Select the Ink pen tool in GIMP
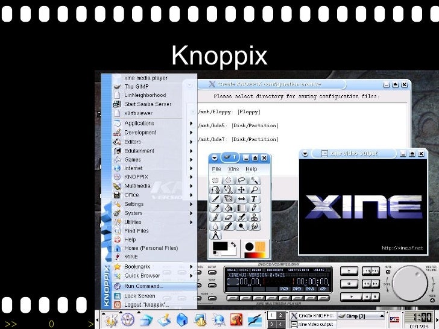Image resolution: width=439 pixels, height=329 pixels. [229, 227]
